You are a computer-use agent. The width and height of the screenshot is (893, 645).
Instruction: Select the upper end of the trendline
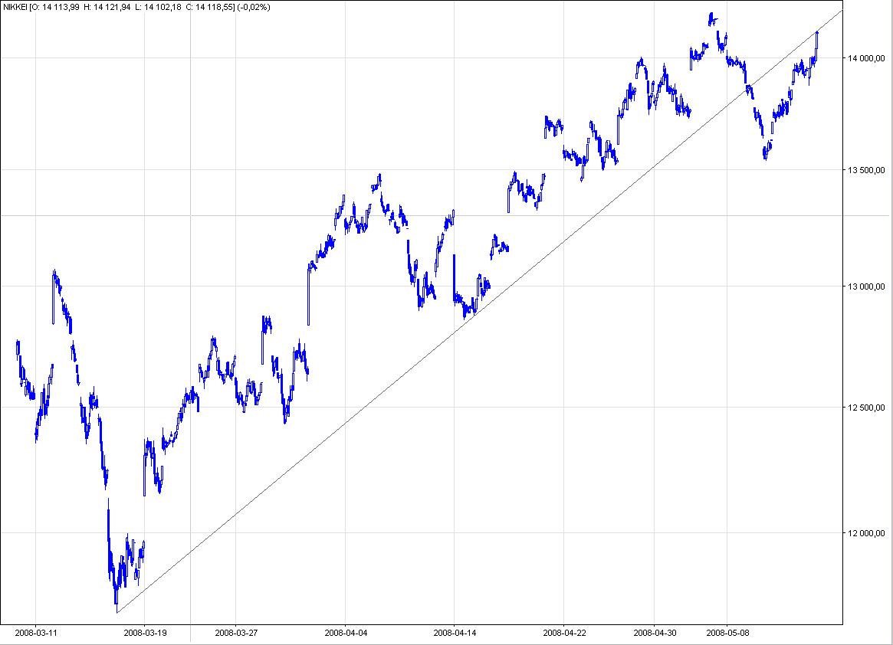(x=842, y=10)
